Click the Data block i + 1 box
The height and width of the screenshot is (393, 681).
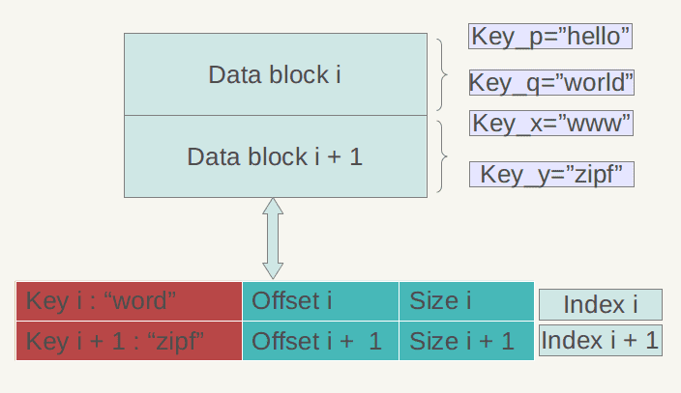click(275, 155)
